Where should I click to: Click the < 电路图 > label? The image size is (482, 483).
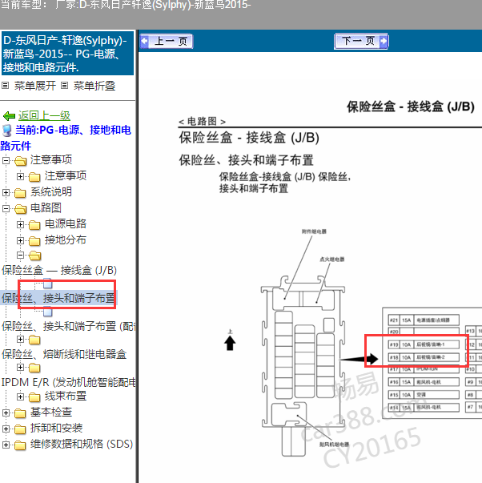(203, 122)
